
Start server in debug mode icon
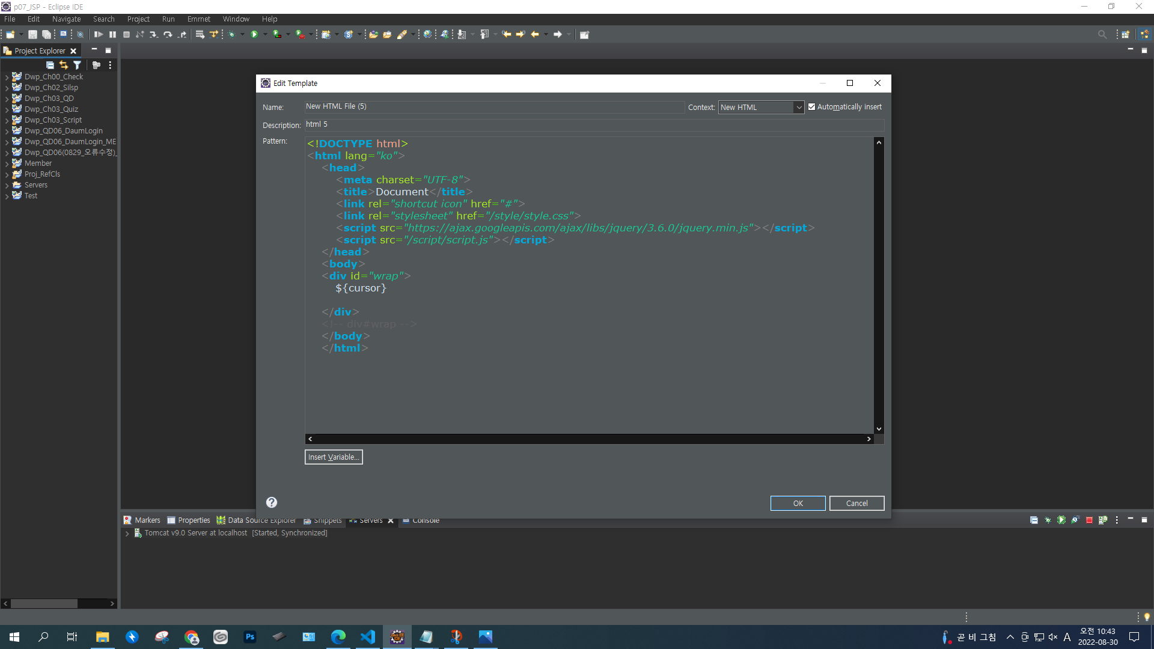1048,520
